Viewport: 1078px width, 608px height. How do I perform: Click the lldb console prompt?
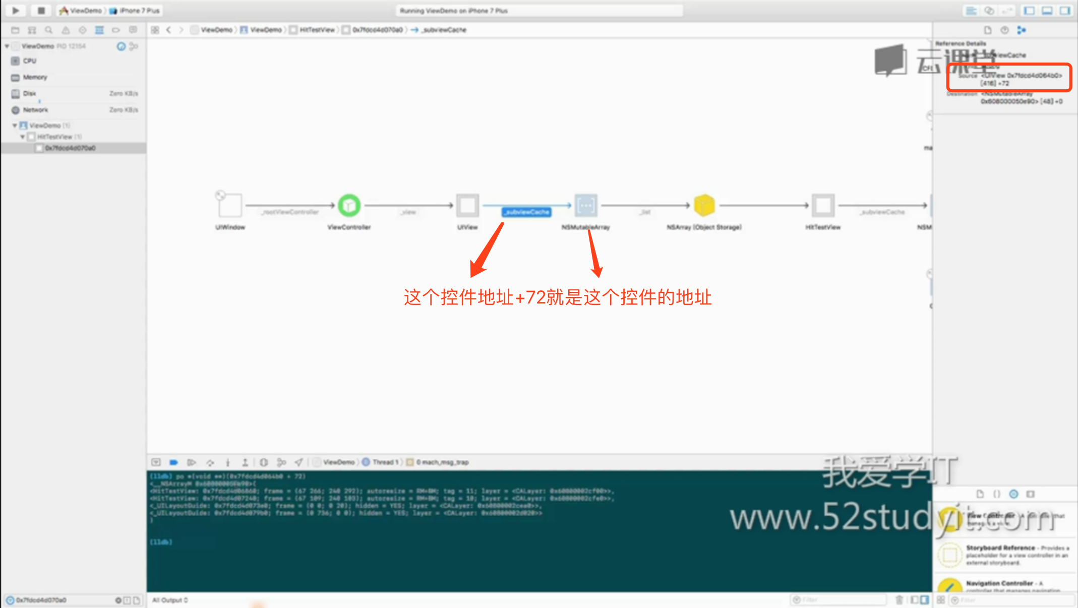pyautogui.click(x=161, y=542)
